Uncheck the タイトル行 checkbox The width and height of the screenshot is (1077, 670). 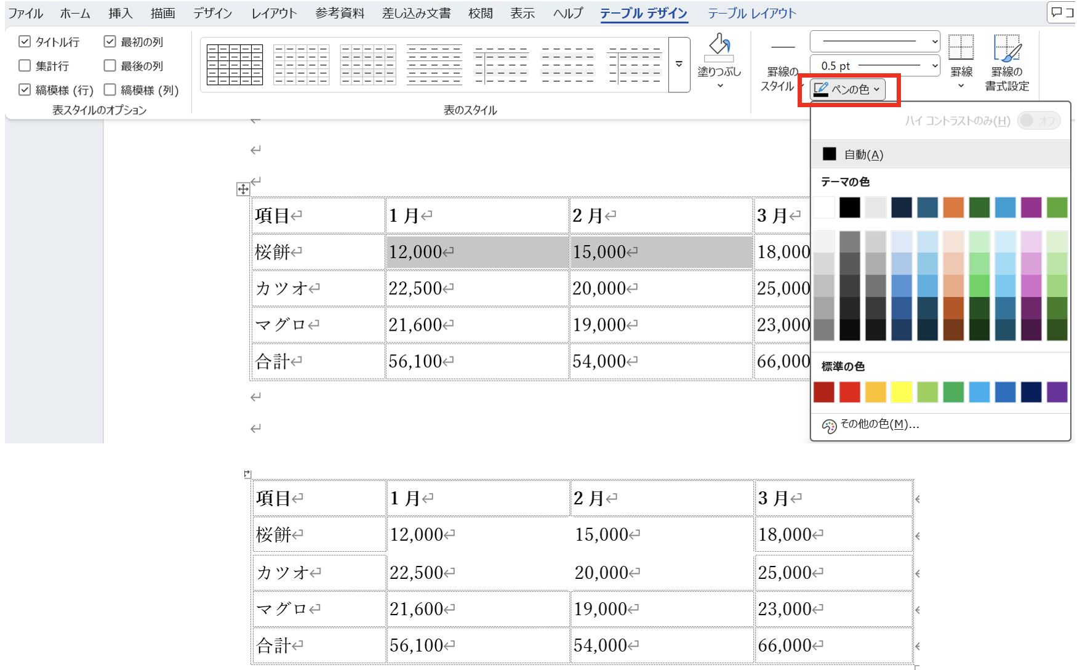coord(25,42)
